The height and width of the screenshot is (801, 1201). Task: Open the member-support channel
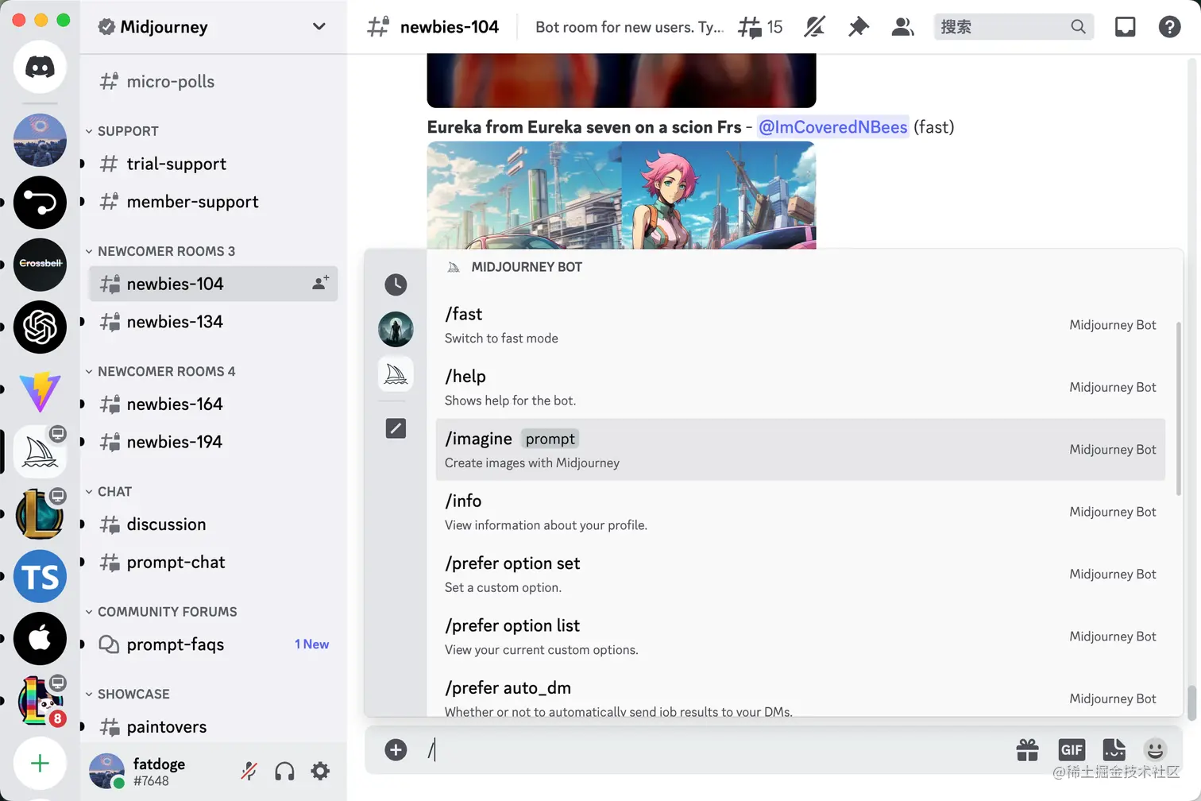(x=213, y=202)
